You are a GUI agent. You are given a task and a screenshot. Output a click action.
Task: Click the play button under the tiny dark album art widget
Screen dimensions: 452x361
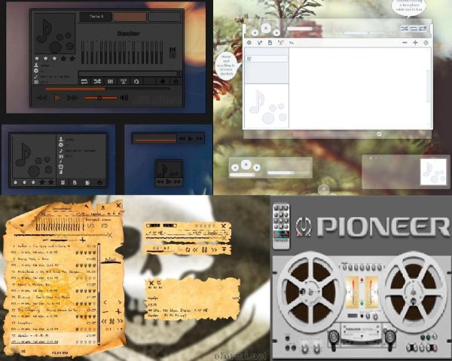169,182
